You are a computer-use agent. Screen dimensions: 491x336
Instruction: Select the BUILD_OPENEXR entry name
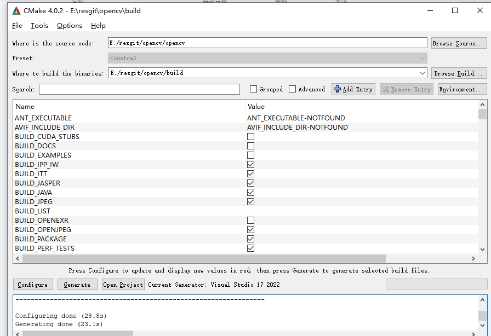point(42,220)
